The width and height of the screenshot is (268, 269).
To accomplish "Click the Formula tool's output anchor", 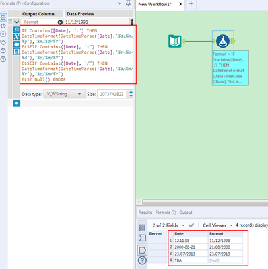I will [x=233, y=41].
